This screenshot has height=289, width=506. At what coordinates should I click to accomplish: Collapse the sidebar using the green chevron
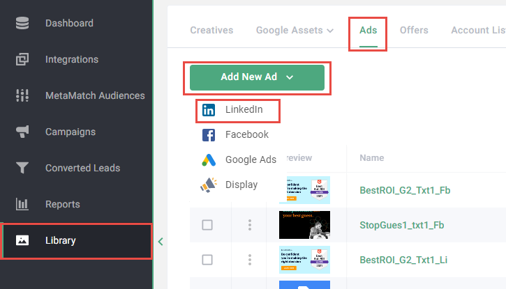point(160,242)
